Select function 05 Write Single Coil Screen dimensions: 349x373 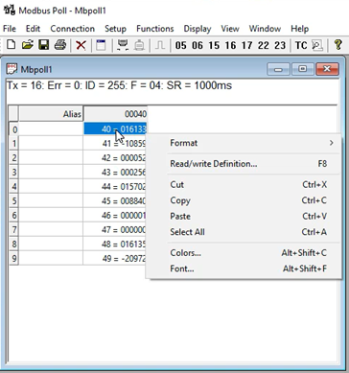pyautogui.click(x=180, y=45)
